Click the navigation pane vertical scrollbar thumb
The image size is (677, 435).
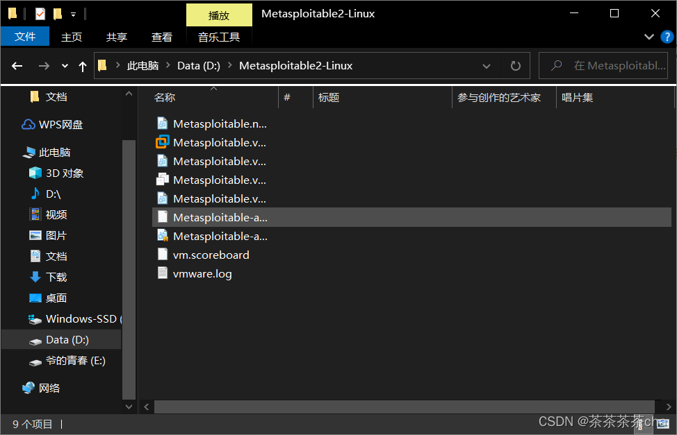[129, 270]
